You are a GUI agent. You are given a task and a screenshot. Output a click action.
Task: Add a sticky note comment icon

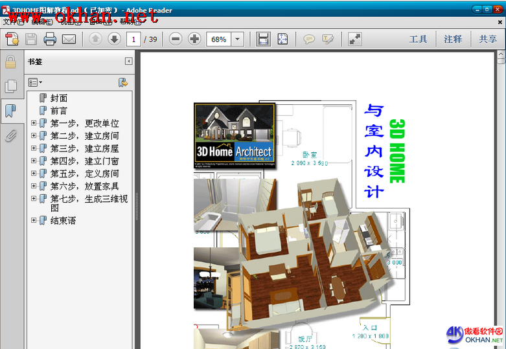click(x=309, y=39)
